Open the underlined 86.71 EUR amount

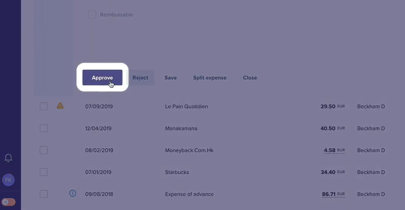(x=333, y=194)
